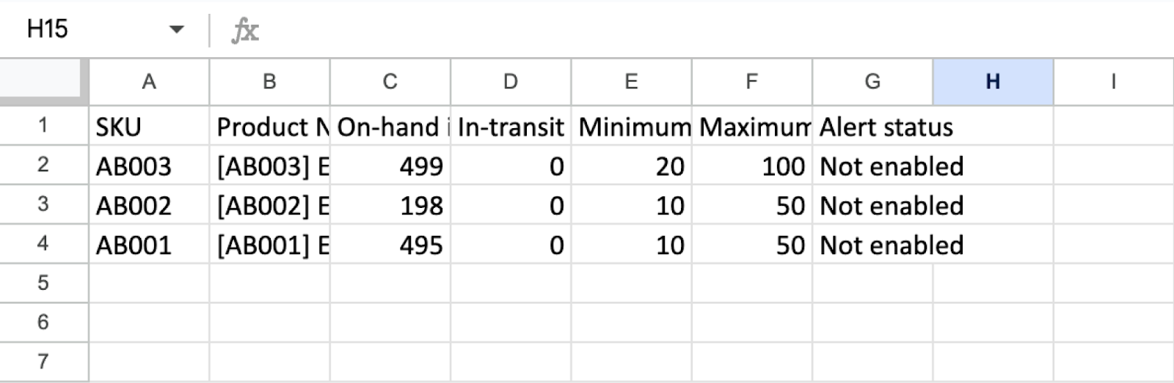Select the maximum value 100 cell
Viewport: 1174px width, 383px height.
pyautogui.click(x=751, y=166)
